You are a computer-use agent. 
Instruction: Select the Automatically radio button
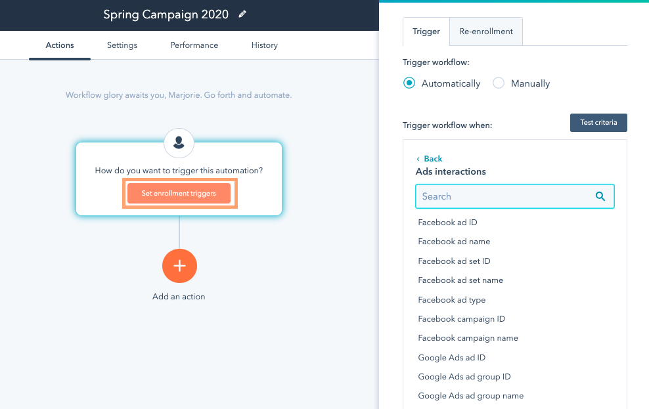click(x=409, y=83)
